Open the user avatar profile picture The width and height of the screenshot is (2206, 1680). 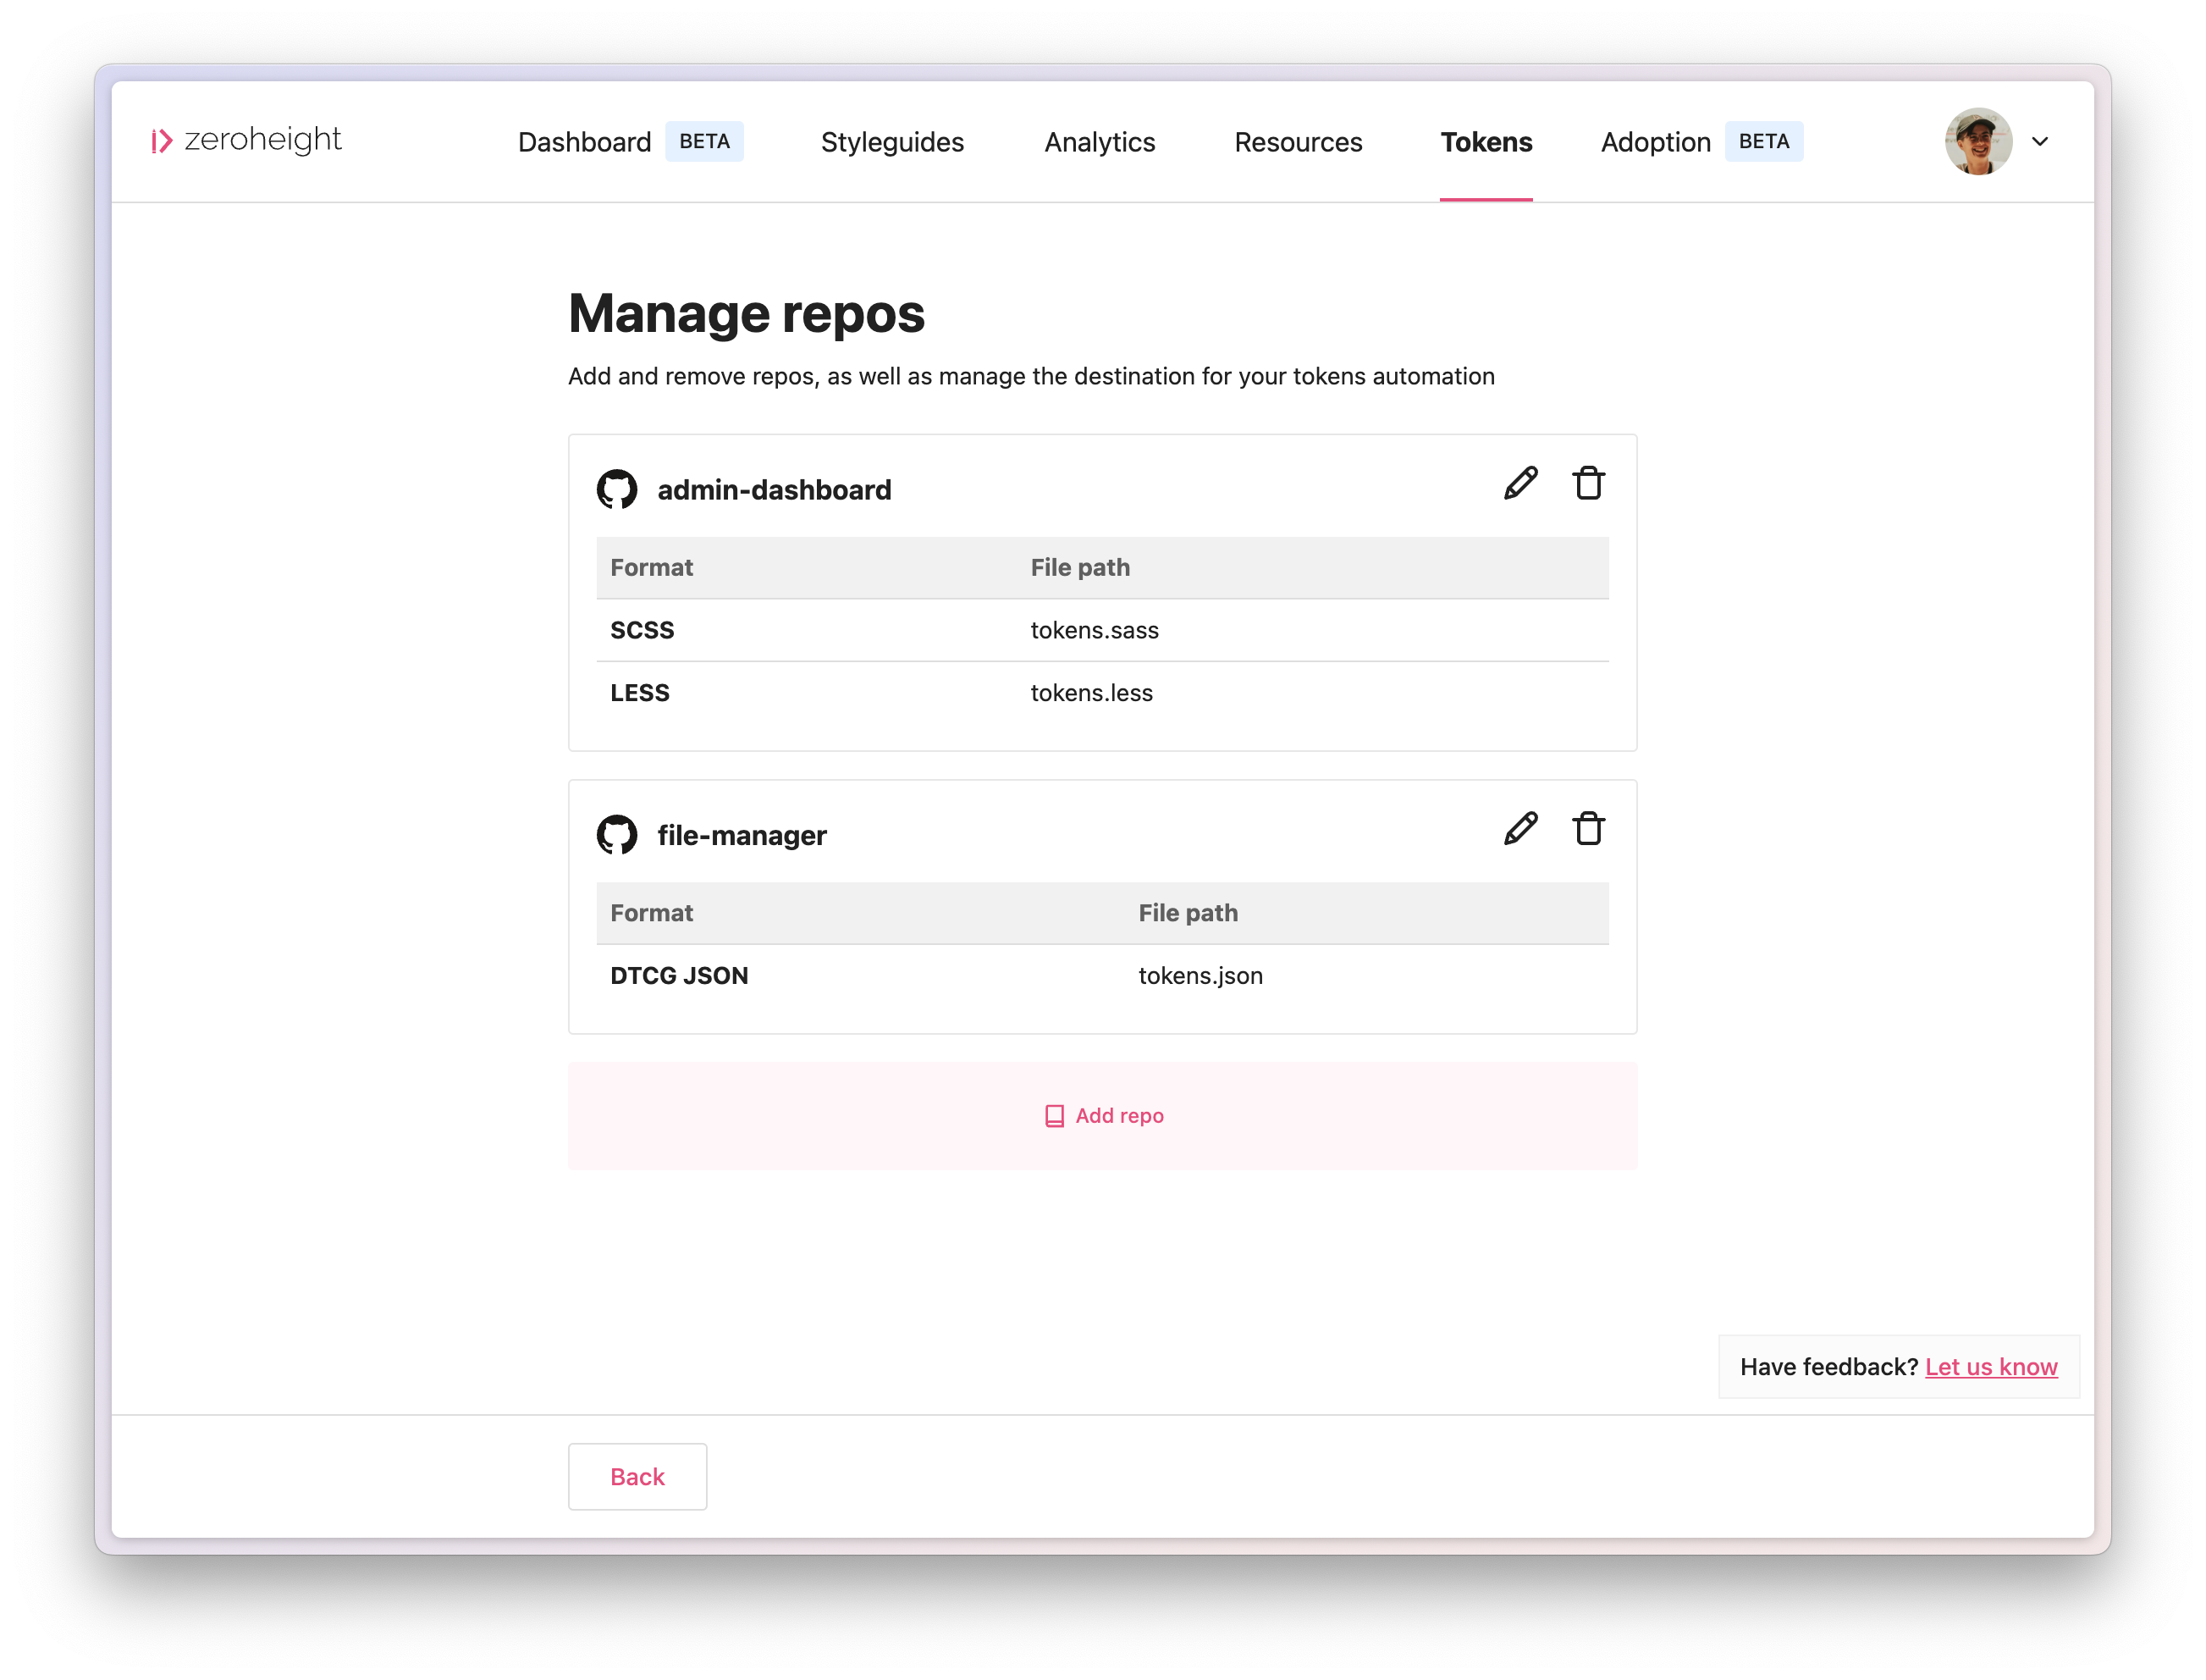point(1978,141)
